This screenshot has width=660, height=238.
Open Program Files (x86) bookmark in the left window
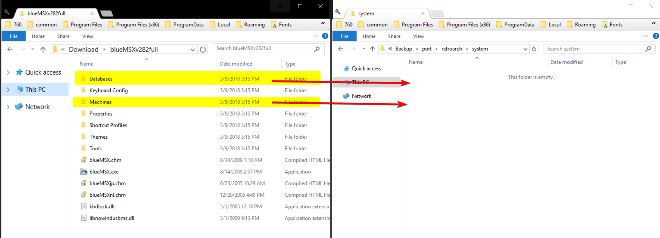point(134,25)
